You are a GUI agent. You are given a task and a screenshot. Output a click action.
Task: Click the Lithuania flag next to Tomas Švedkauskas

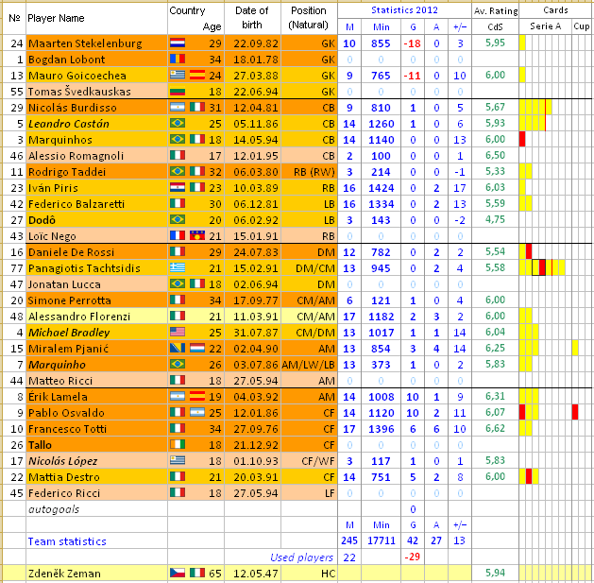178,91
